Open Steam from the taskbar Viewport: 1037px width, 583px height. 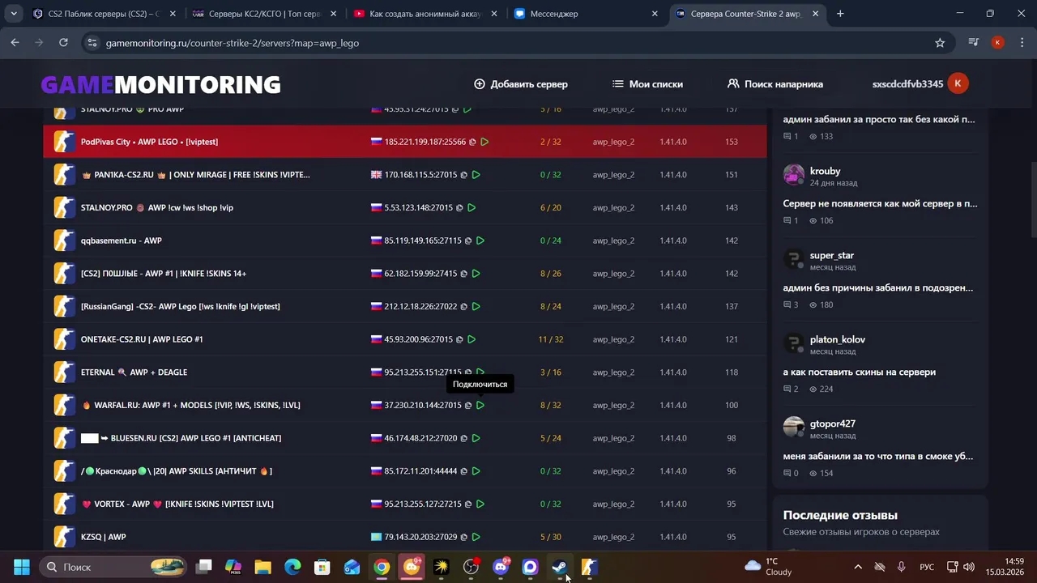click(x=560, y=567)
